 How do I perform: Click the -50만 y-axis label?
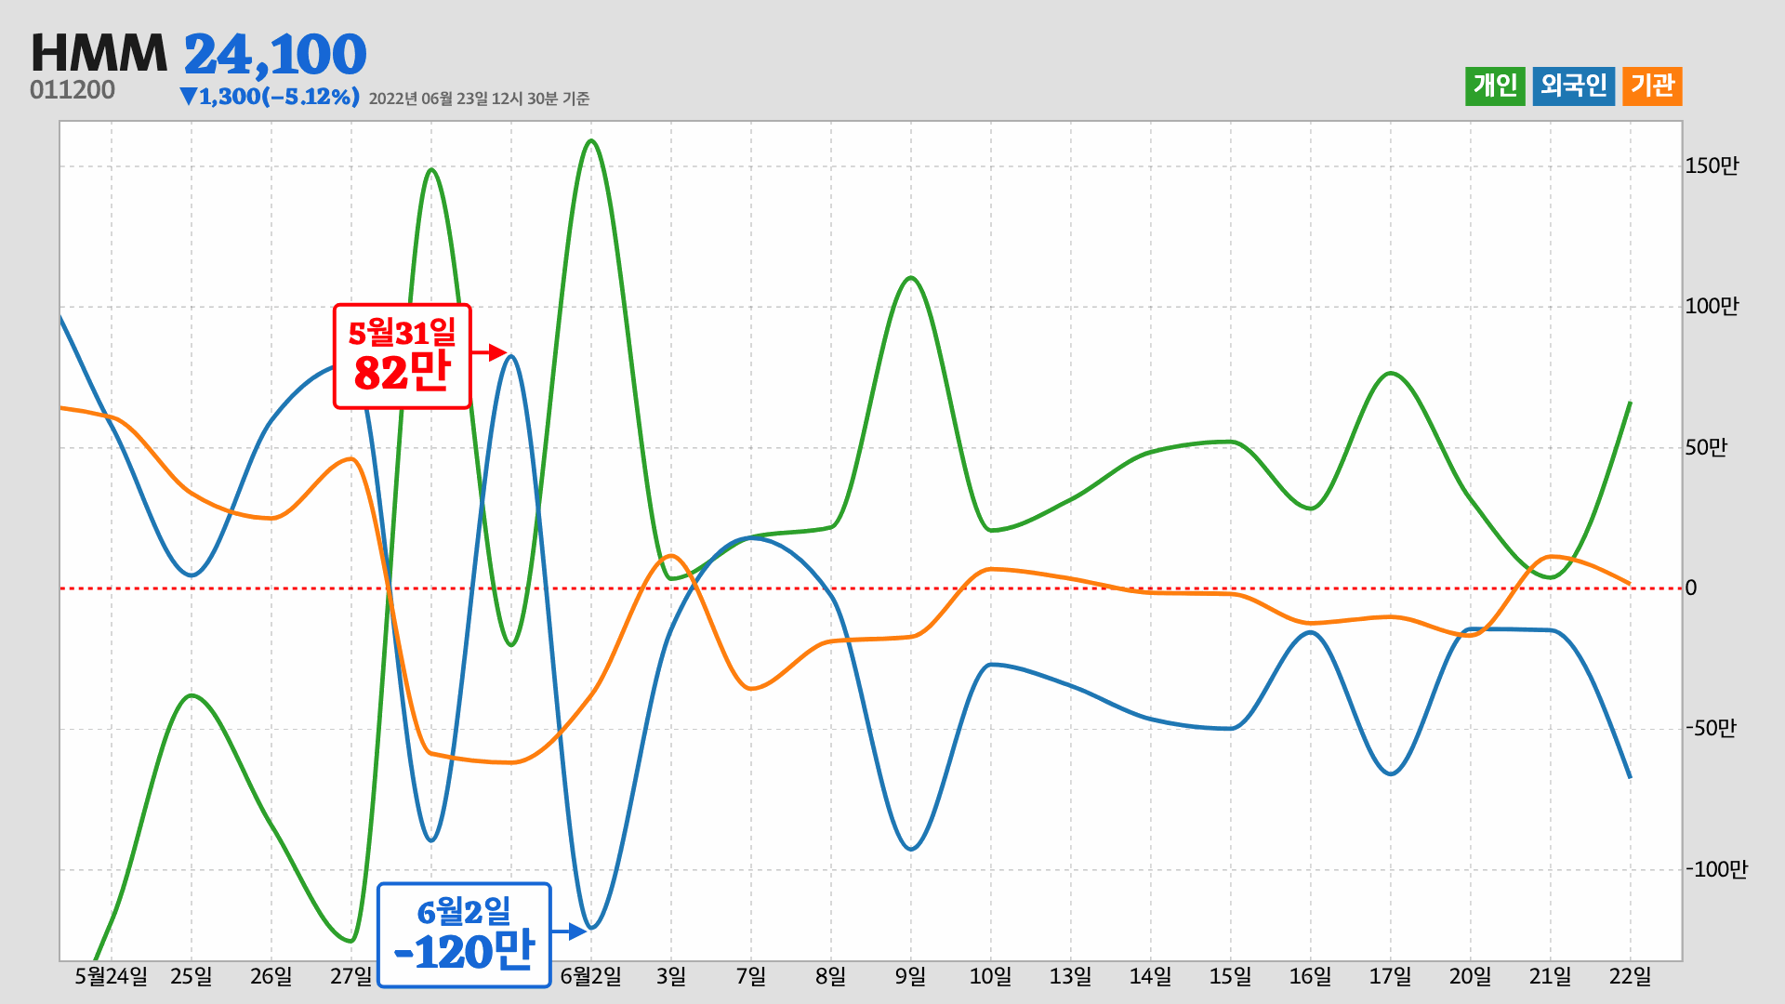coord(1711,729)
